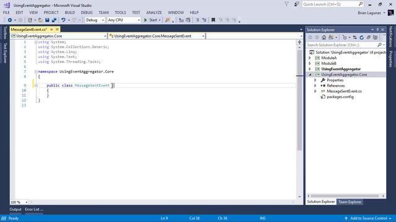The image size is (396, 222).
Task: Click the Save All toolbar icon
Action: point(54,20)
